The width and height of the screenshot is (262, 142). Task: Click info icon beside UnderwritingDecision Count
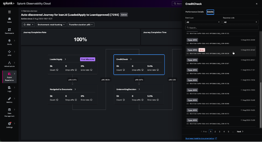coord(124,100)
